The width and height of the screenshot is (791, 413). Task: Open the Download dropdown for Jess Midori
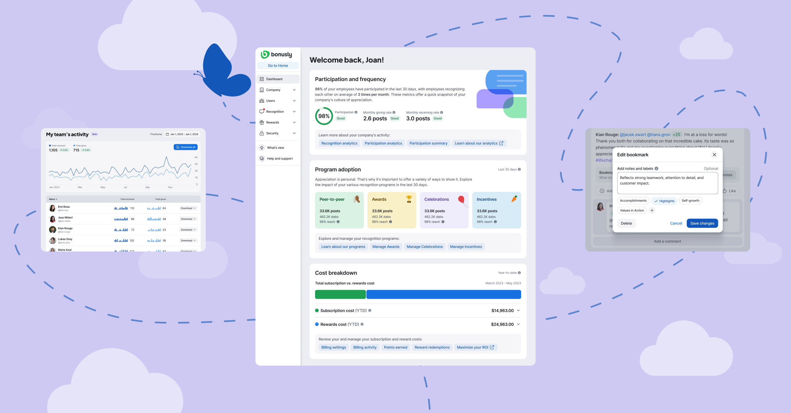click(188, 219)
